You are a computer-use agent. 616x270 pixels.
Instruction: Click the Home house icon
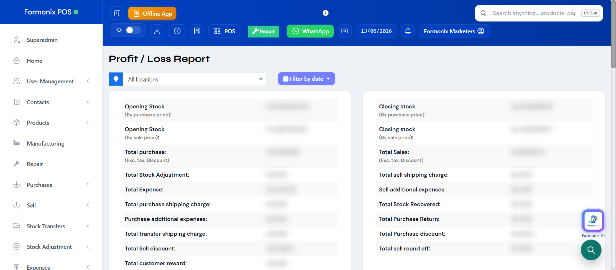(x=17, y=61)
